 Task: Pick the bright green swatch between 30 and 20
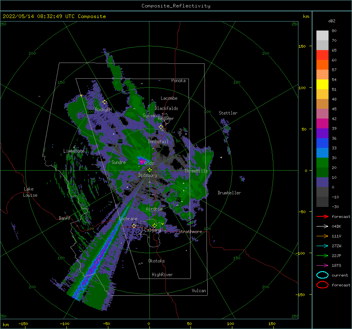(x=322, y=163)
